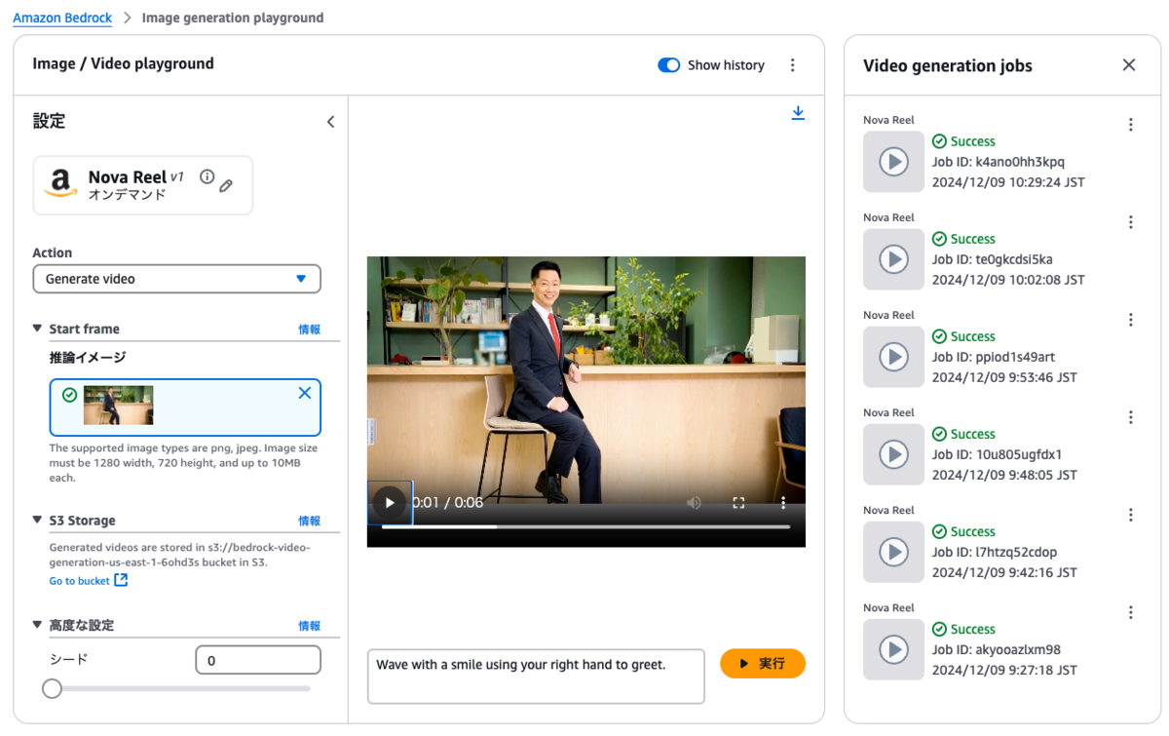Image resolution: width=1169 pixels, height=736 pixels.
Task: Open playground options kebab menu beside Show history
Action: (792, 65)
